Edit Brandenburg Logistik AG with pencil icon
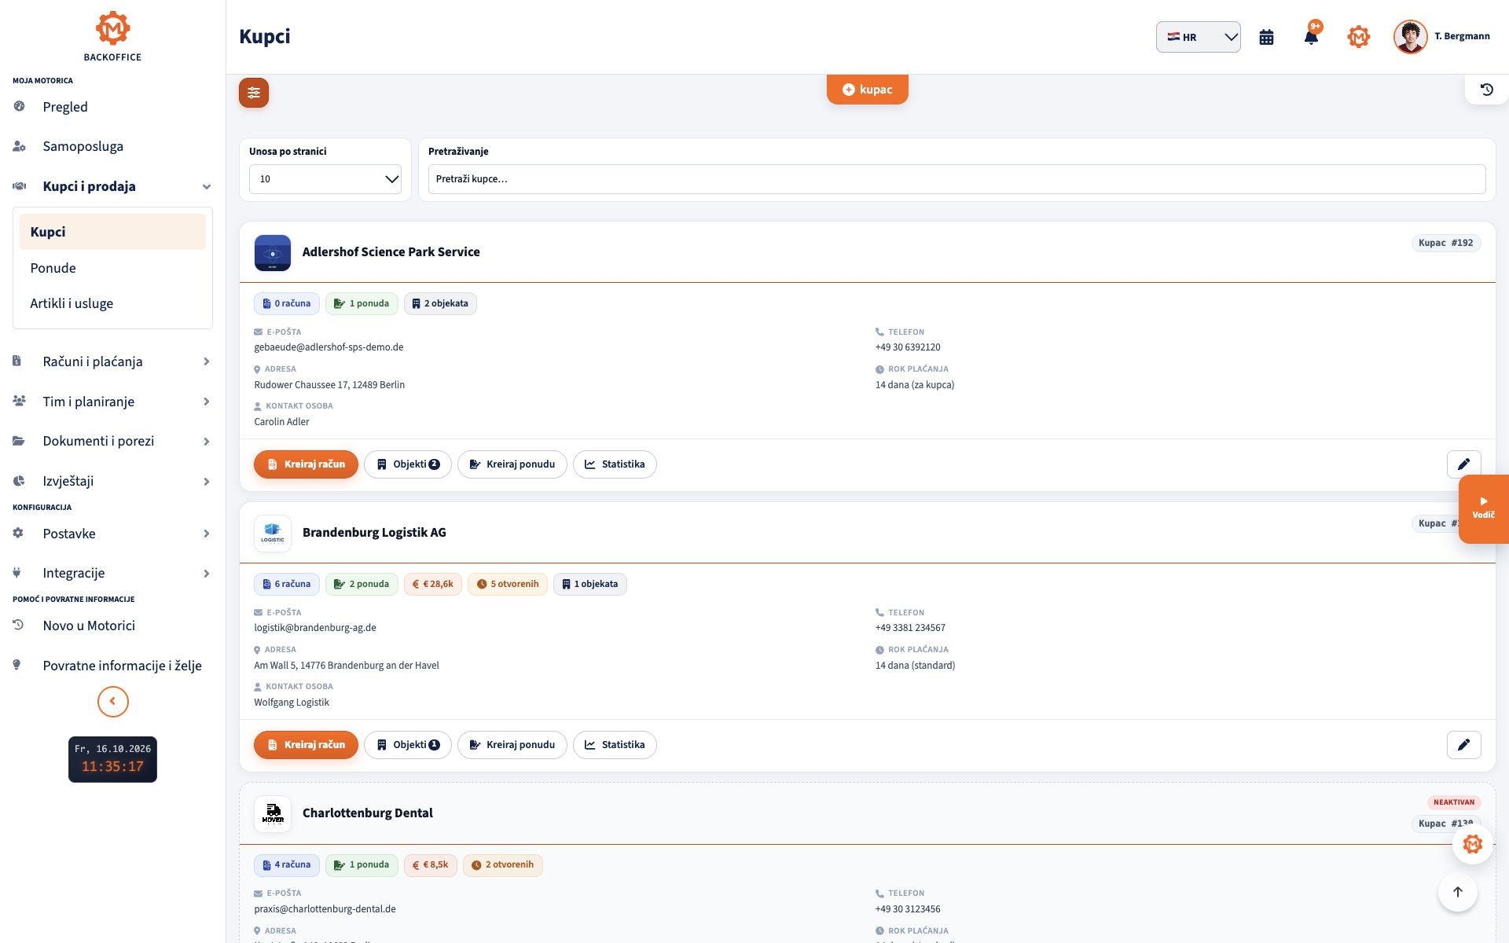Viewport: 1509px width, 943px height. pos(1463,745)
